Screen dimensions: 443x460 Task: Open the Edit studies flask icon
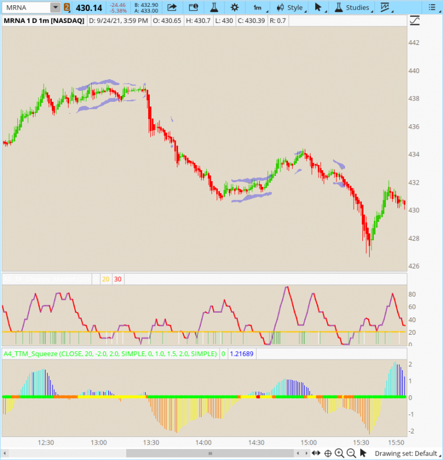(x=214, y=7)
